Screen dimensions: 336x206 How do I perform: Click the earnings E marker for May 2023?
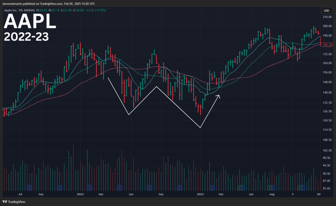[240, 188]
